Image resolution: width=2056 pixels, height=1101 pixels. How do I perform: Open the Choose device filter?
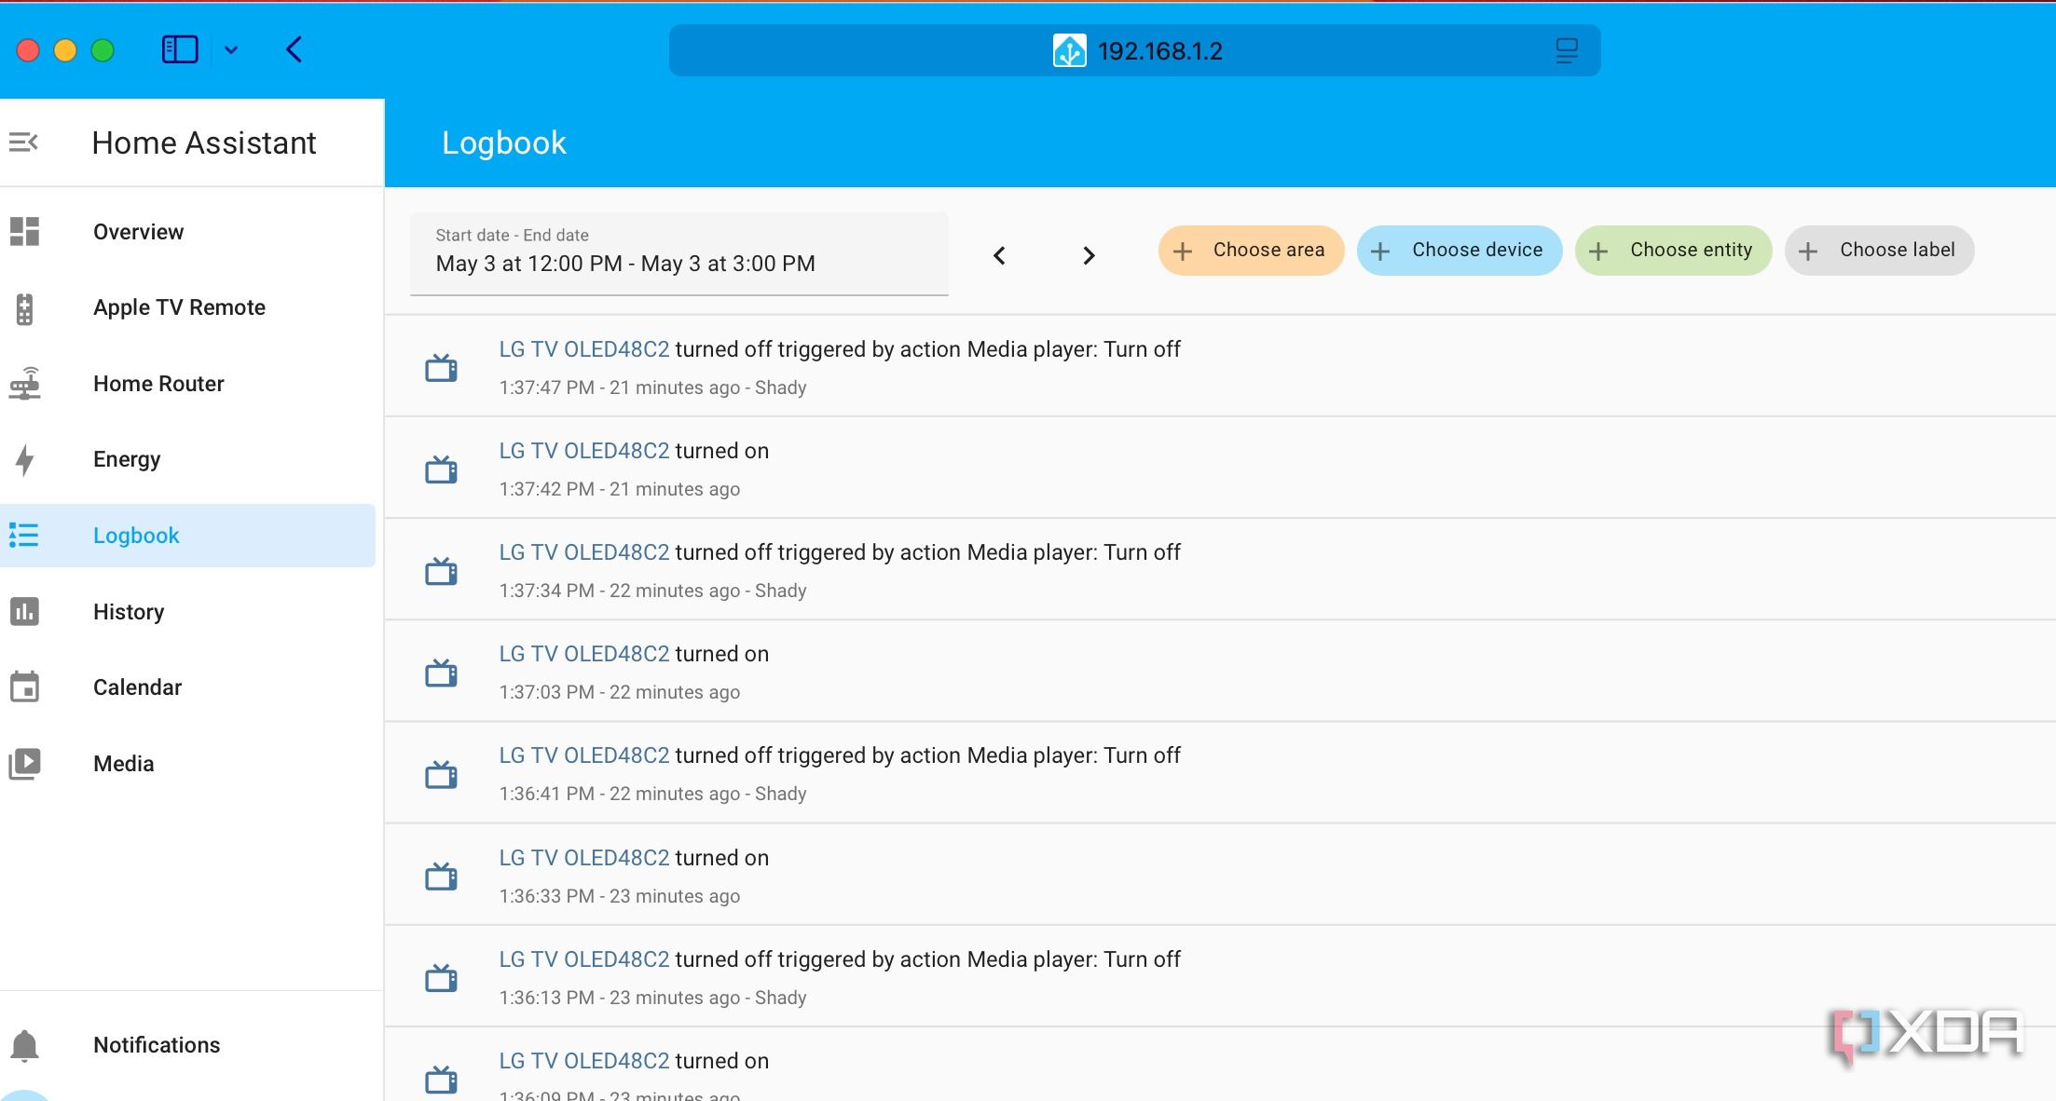(1459, 251)
